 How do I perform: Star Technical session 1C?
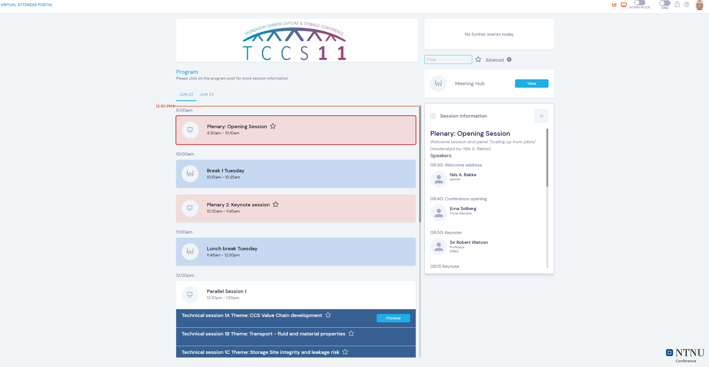345,352
